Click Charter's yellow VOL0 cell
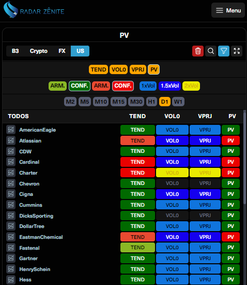 click(x=172, y=173)
